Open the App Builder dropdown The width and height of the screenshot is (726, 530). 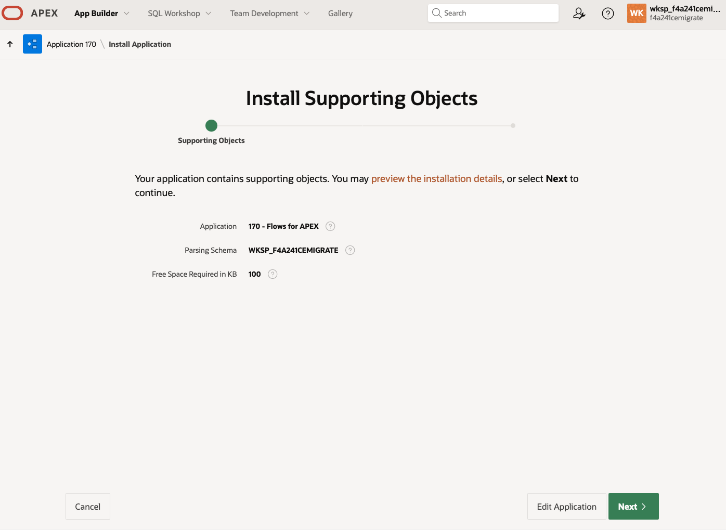pyautogui.click(x=101, y=13)
